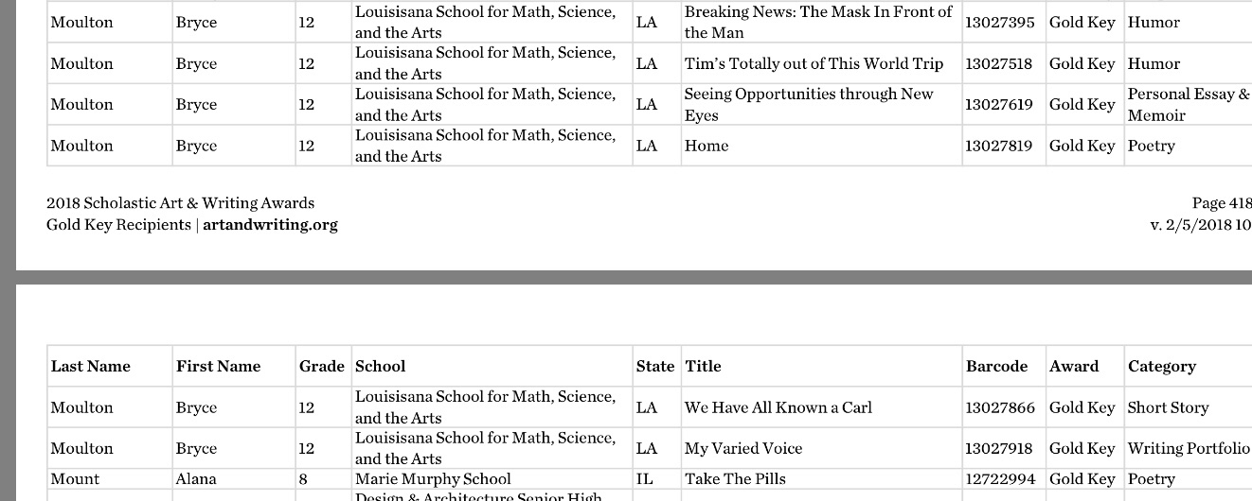Select the "My Varied Voice" title cell
1252x501 pixels.
coord(742,448)
